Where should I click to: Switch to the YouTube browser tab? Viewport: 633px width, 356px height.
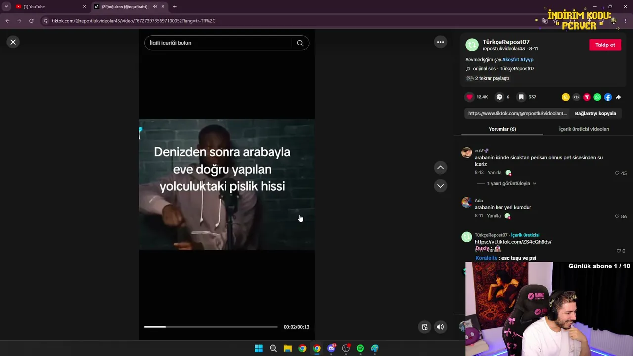(x=48, y=7)
